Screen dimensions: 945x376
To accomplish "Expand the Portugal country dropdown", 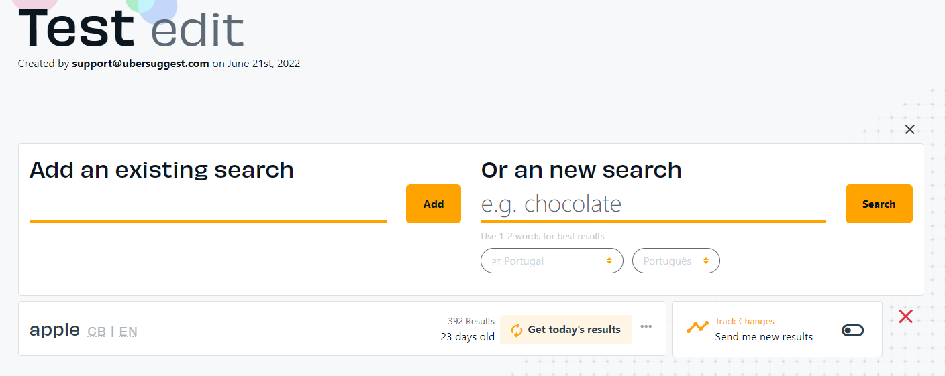I will (x=552, y=261).
